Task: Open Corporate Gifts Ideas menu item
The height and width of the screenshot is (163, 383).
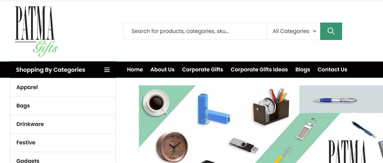Action: (259, 69)
